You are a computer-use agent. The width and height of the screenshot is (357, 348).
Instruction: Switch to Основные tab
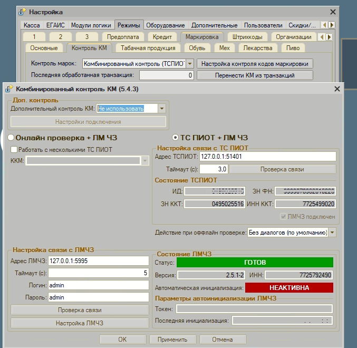point(44,48)
